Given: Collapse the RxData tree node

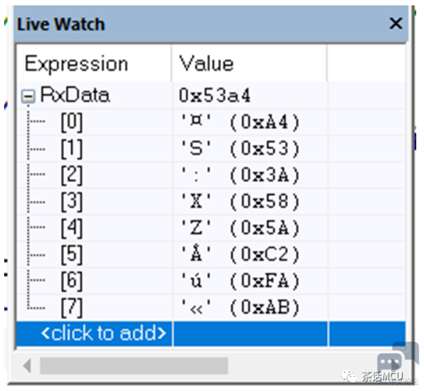Looking at the screenshot, I should 29,96.
